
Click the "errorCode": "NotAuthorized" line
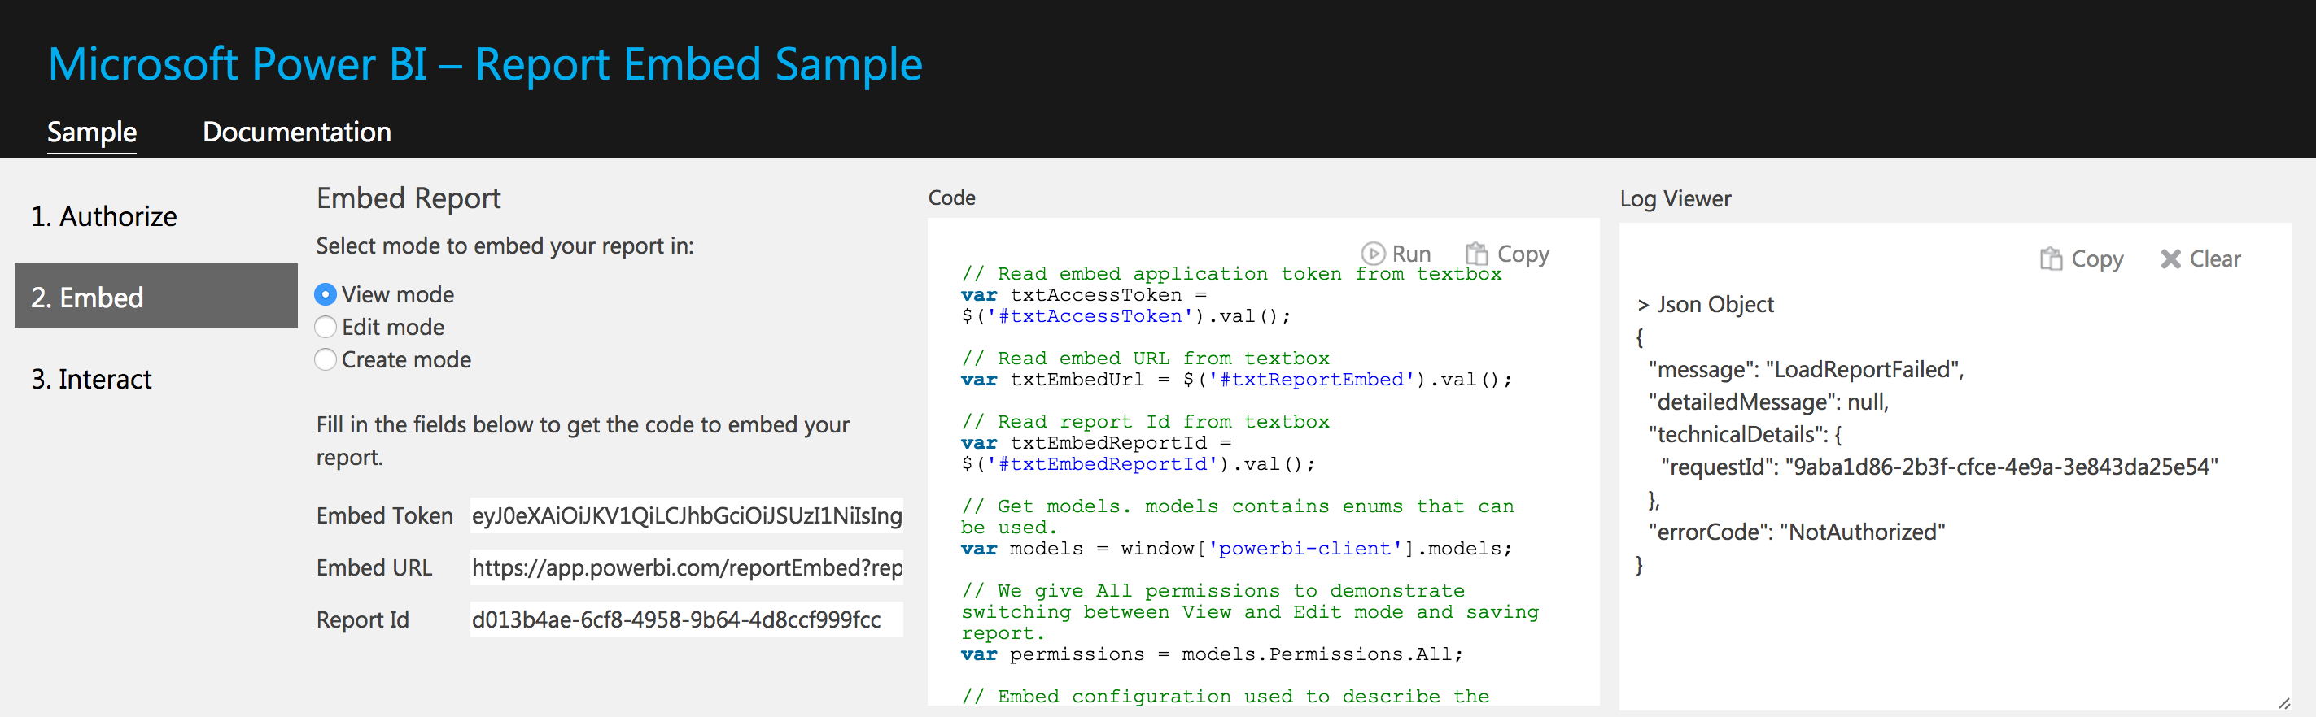1796,532
